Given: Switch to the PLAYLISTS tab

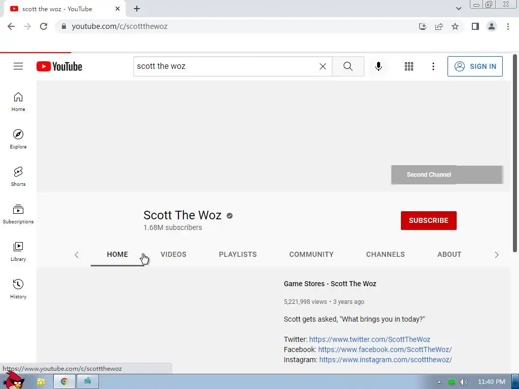Looking at the screenshot, I should tap(238, 254).
